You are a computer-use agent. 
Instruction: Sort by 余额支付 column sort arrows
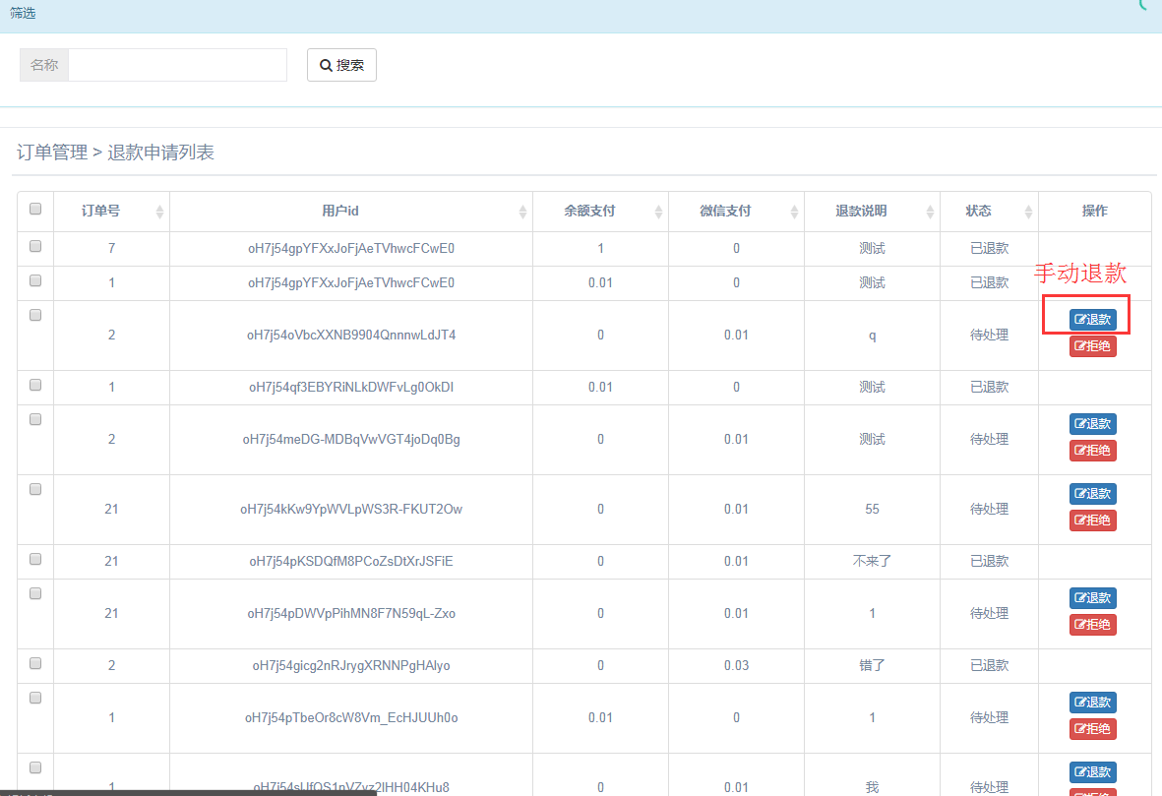point(658,212)
